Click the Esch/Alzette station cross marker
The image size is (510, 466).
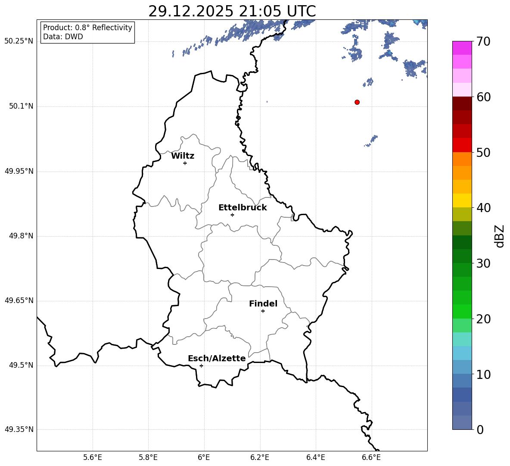201,366
